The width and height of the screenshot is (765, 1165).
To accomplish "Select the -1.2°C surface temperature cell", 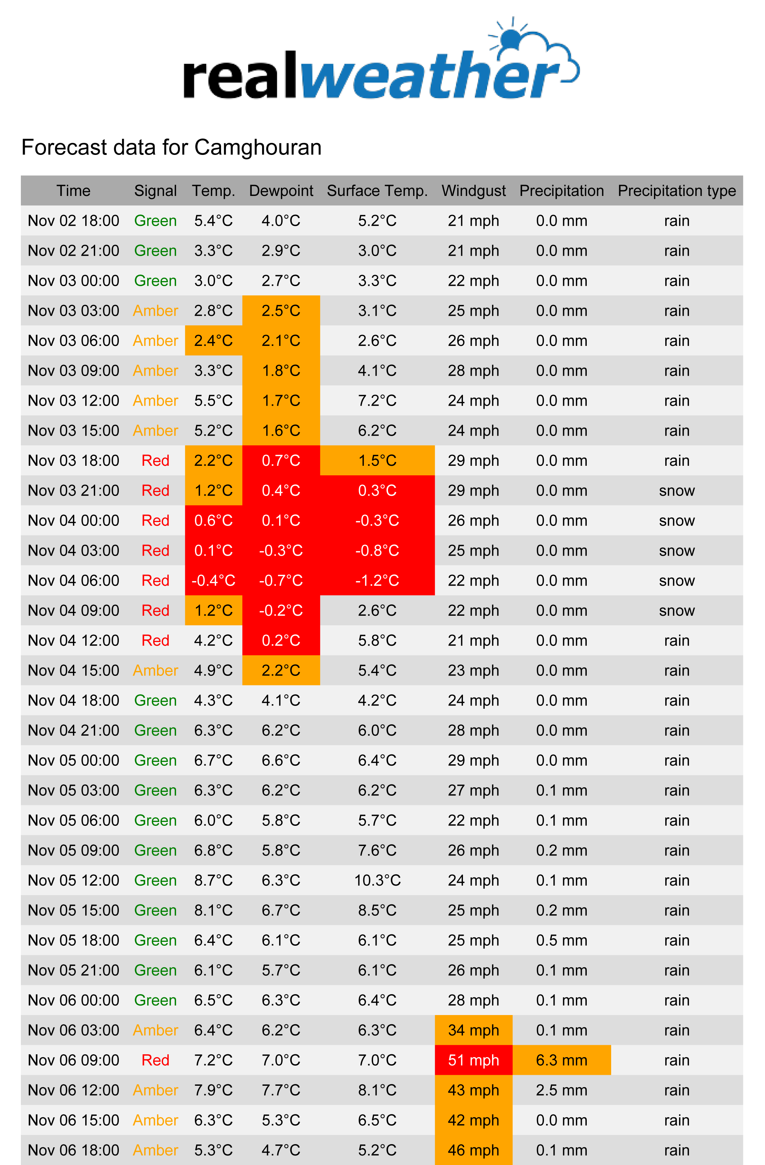I will [377, 580].
